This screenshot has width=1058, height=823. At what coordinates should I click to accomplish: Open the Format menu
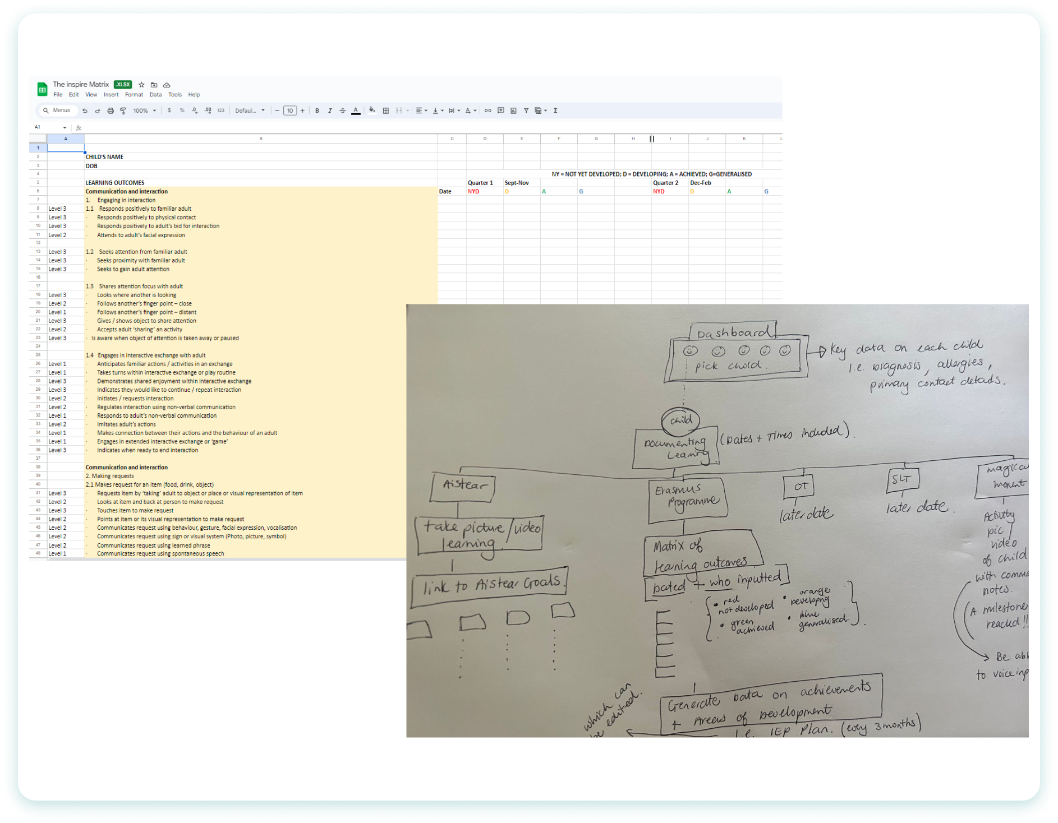[x=134, y=95]
